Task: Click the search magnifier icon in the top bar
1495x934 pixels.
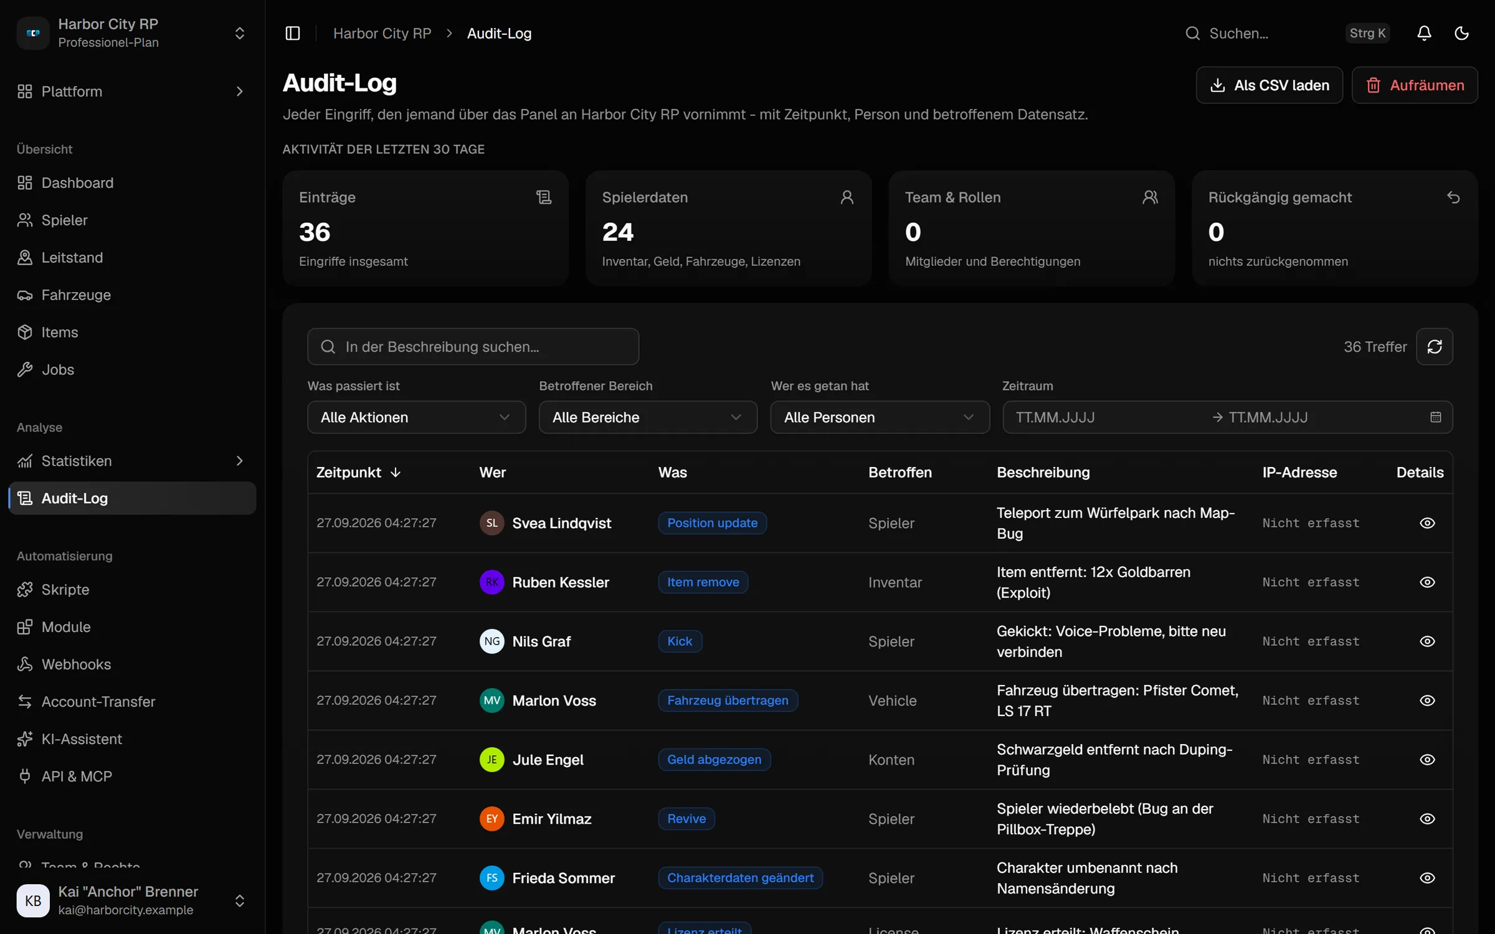Action: (x=1192, y=33)
